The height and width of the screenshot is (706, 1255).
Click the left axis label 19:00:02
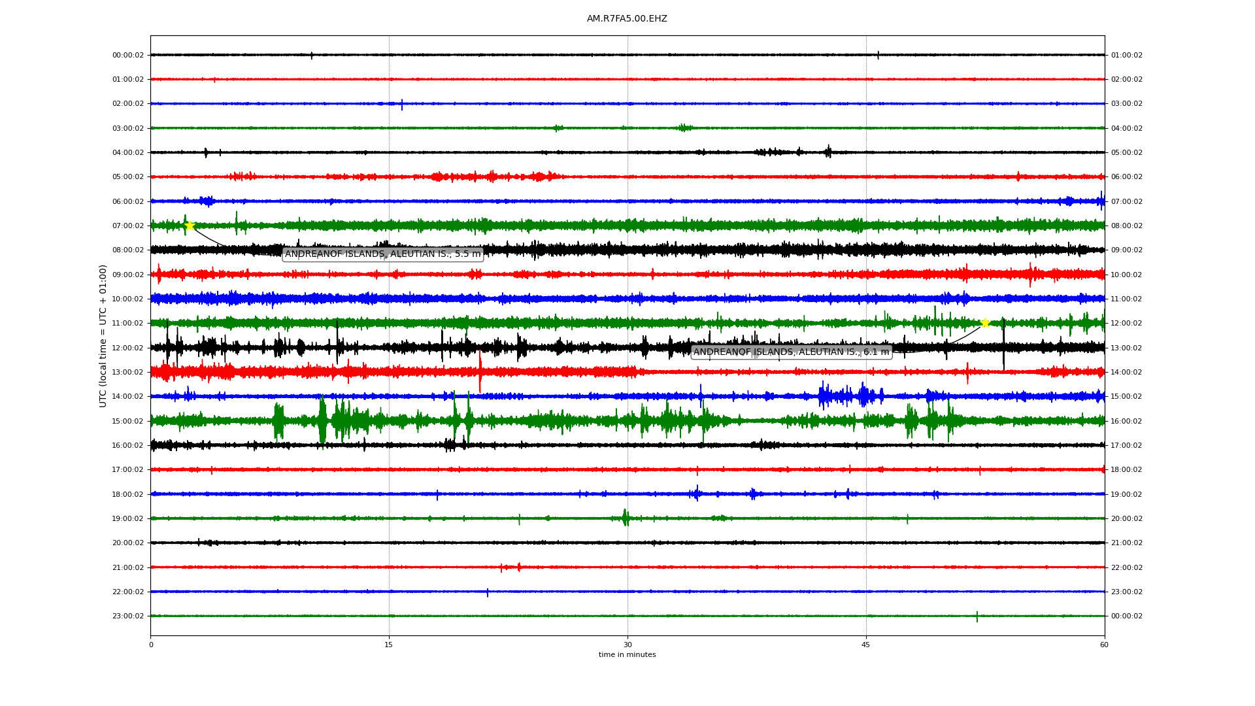coord(128,519)
